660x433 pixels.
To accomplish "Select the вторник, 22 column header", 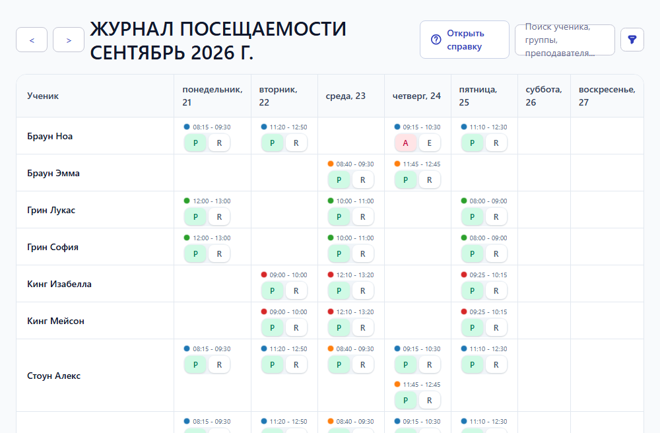I will [x=284, y=96].
